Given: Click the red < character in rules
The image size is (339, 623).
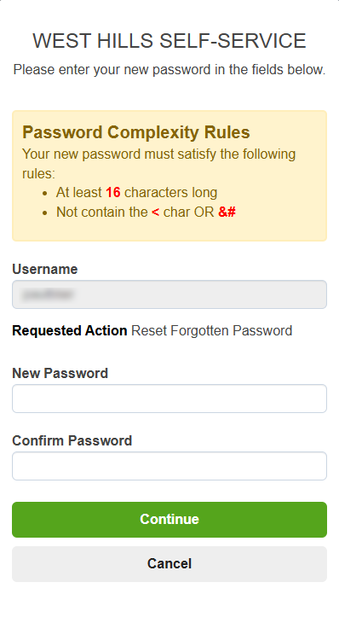Looking at the screenshot, I should pos(155,213).
